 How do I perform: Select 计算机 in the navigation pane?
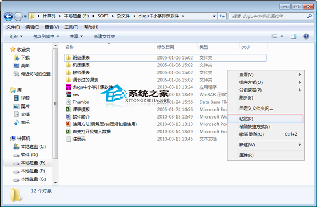click(20, 139)
